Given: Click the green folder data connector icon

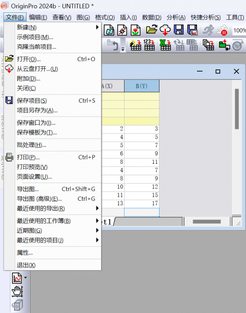Looking at the screenshot, I should pyautogui.click(x=224, y=45).
